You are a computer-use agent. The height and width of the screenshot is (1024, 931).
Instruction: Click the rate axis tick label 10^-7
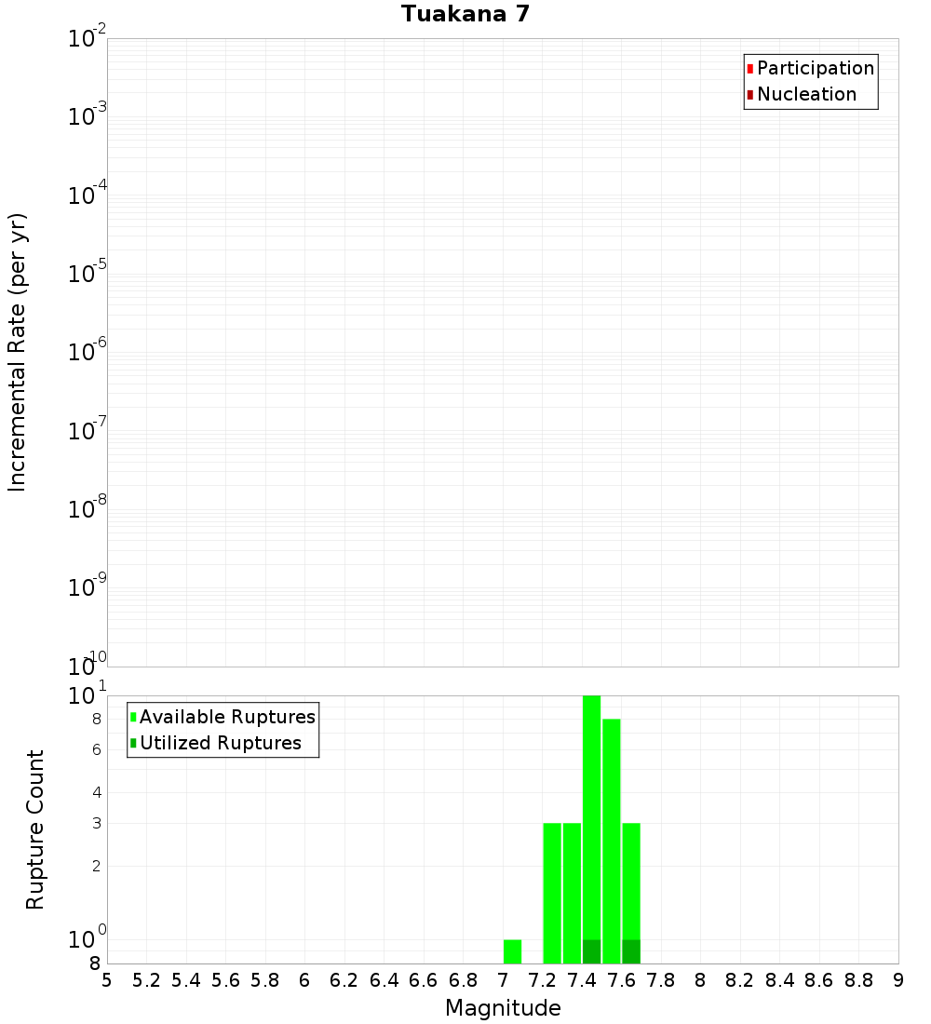click(87, 429)
